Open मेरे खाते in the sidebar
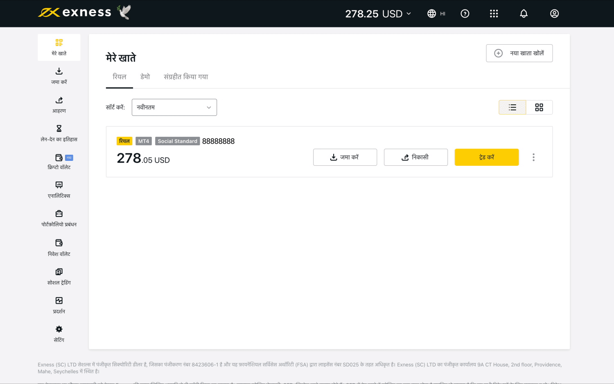 click(59, 47)
